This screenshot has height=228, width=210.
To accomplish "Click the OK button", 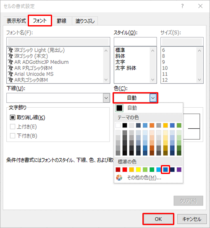I will click(x=158, y=219).
